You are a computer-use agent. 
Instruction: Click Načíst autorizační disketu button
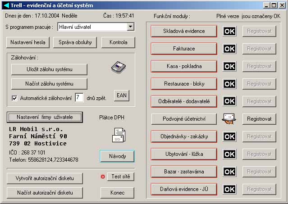click(x=45, y=193)
